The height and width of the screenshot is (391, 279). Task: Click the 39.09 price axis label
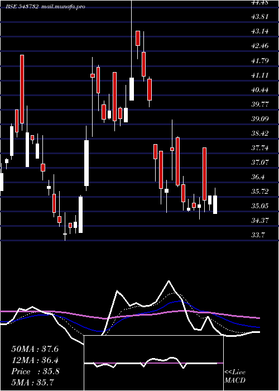pos(259,118)
